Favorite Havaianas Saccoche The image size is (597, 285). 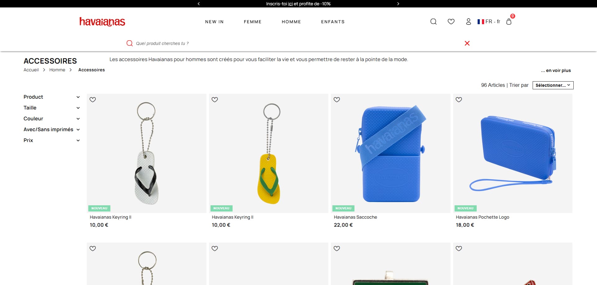[x=337, y=100]
